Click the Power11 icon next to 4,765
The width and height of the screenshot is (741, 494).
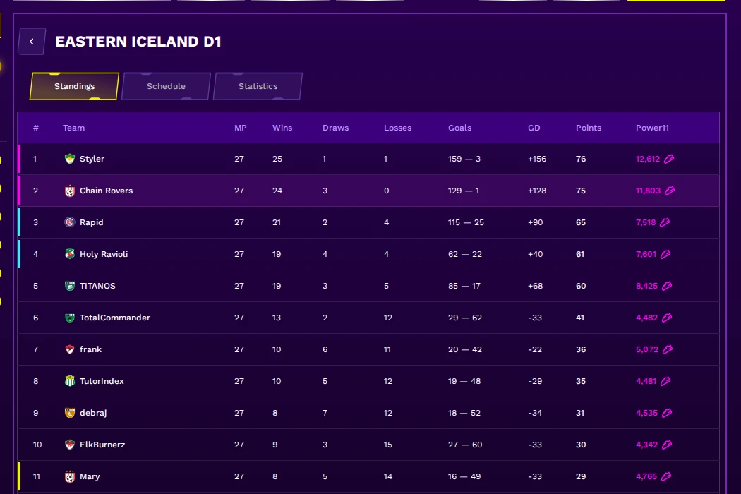coord(666,476)
